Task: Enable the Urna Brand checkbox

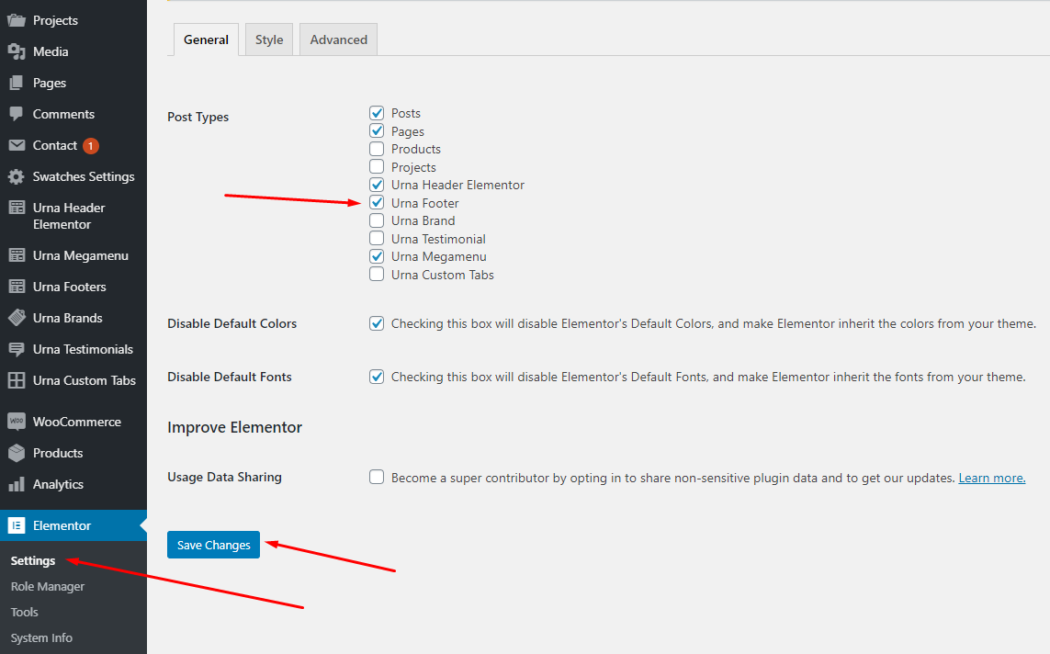Action: (x=377, y=220)
